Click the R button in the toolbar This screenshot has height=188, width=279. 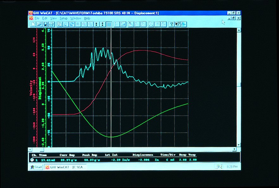tap(78, 24)
